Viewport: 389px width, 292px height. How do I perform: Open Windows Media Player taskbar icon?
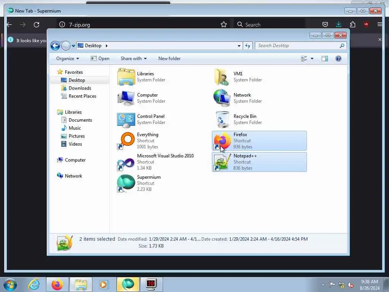click(104, 284)
